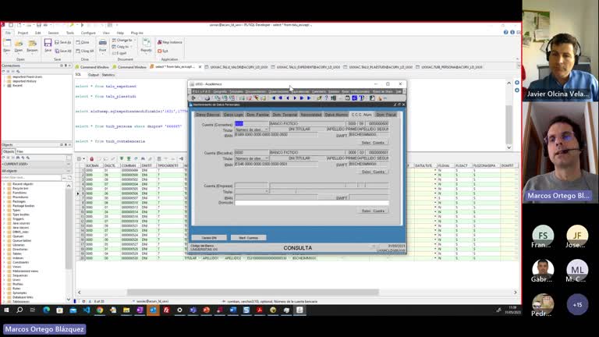Open the Datos Básicos tab
599x337 pixels.
[x=207, y=115]
